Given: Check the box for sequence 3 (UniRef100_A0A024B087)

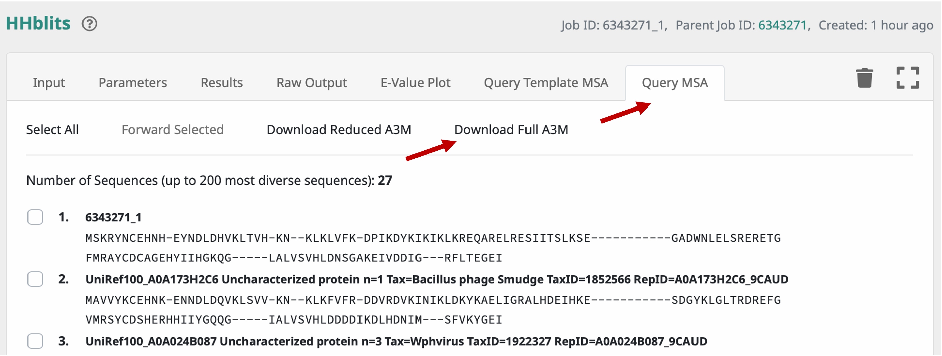Looking at the screenshot, I should pos(35,341).
